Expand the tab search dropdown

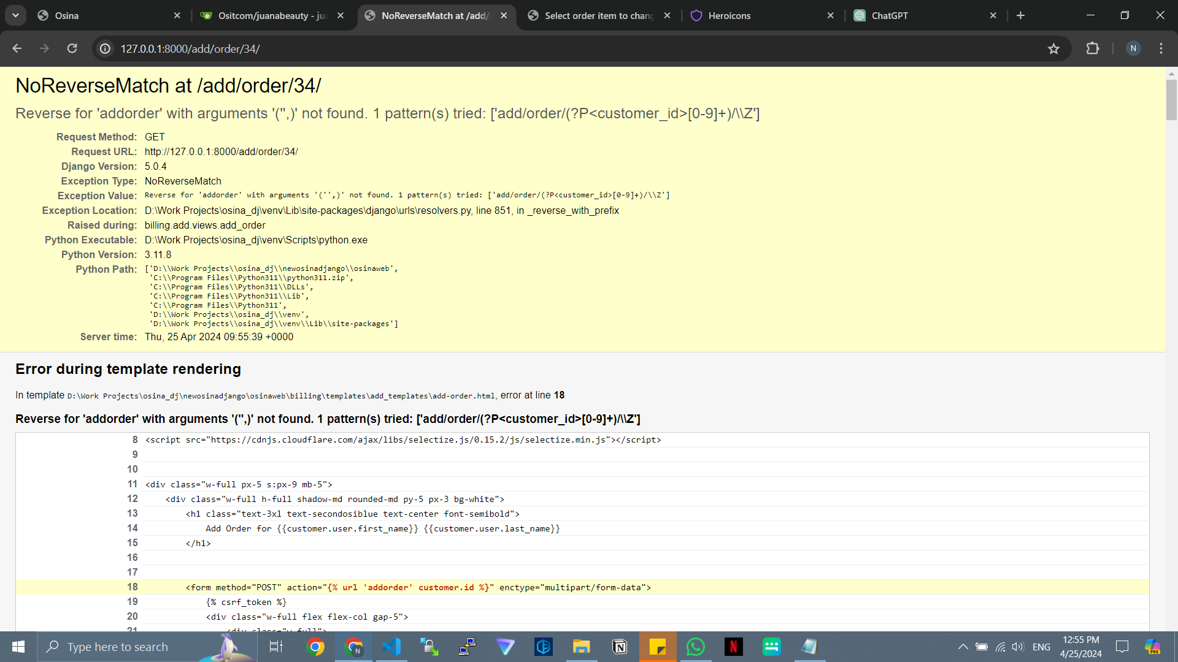pyautogui.click(x=15, y=15)
